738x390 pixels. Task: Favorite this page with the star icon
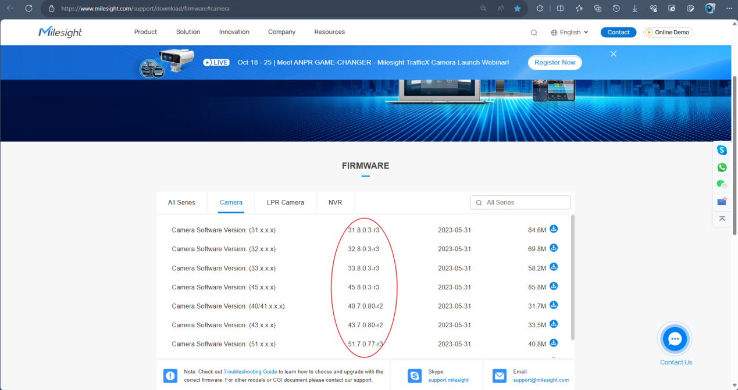(517, 9)
